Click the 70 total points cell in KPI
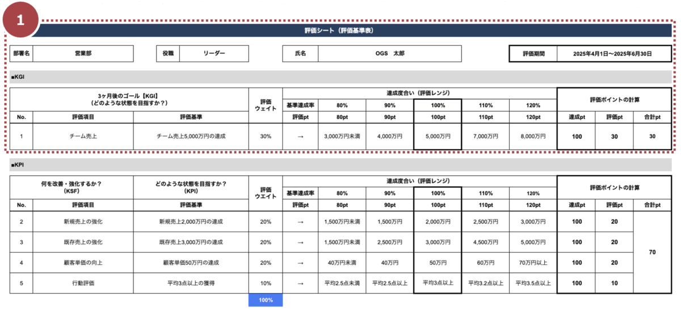Screen dimensions: 681x310 (x=651, y=252)
